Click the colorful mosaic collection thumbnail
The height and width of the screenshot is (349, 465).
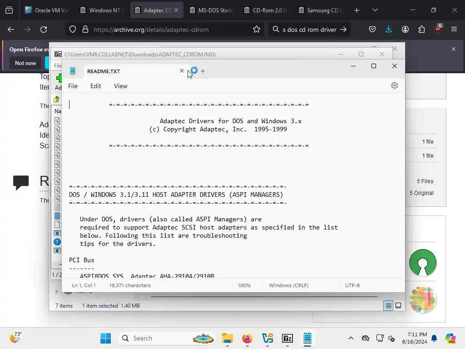point(423,300)
